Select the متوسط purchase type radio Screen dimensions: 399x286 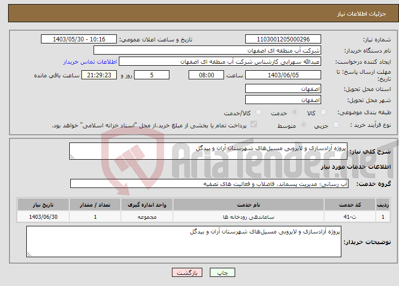[x=303, y=125]
